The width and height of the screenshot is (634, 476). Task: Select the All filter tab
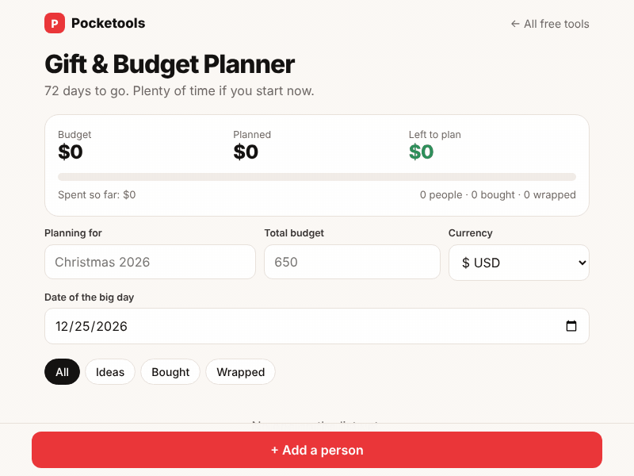(x=63, y=371)
